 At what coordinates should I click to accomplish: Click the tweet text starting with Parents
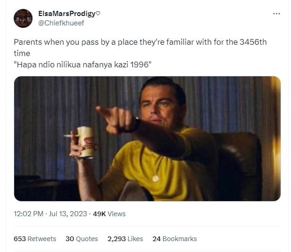pyautogui.click(x=140, y=48)
